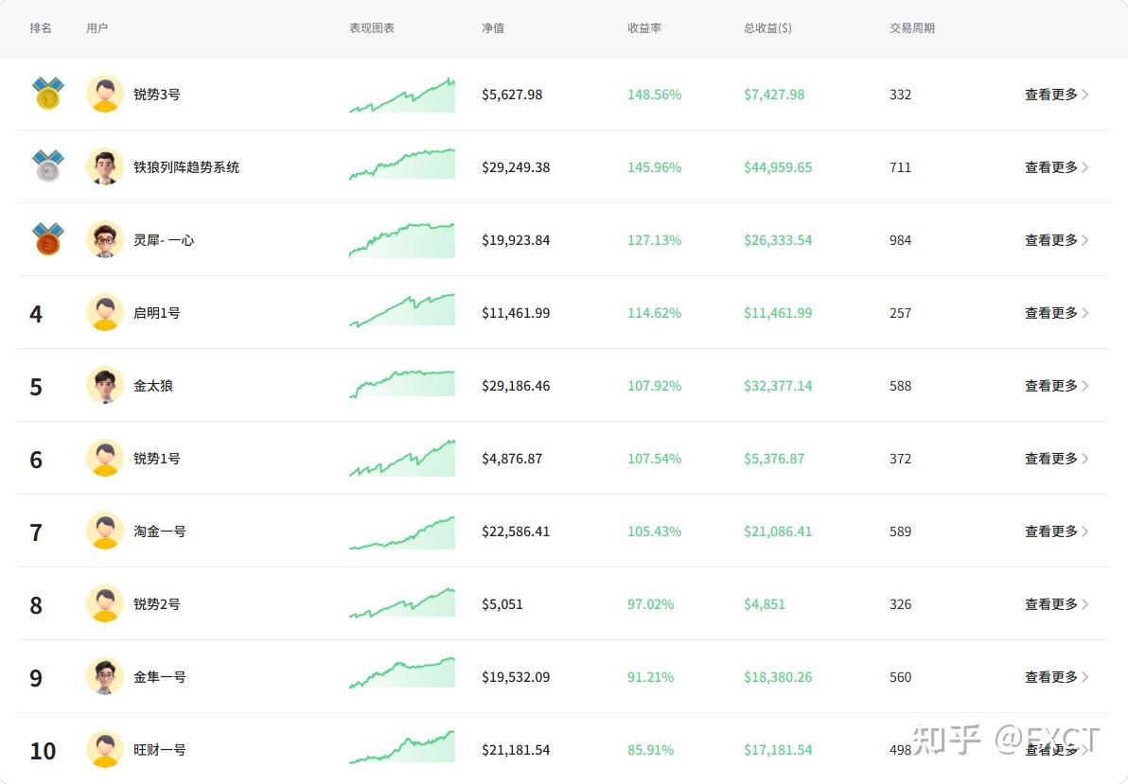The width and height of the screenshot is (1128, 784).
Task: Open avatar of user 旺财一号
Action: tap(105, 749)
